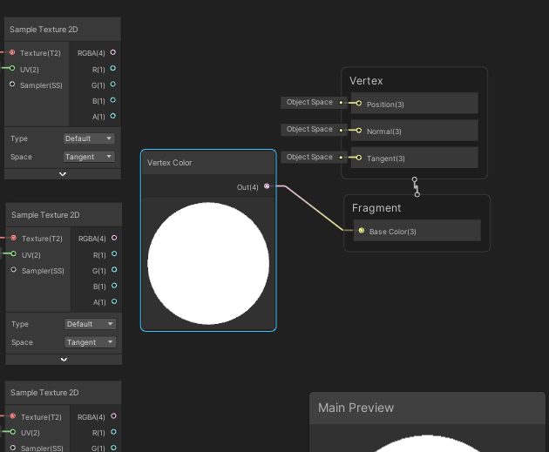Click connector between Vertex and Fragment blocks
Viewport: 549px width, 452px height.
pyautogui.click(x=416, y=187)
